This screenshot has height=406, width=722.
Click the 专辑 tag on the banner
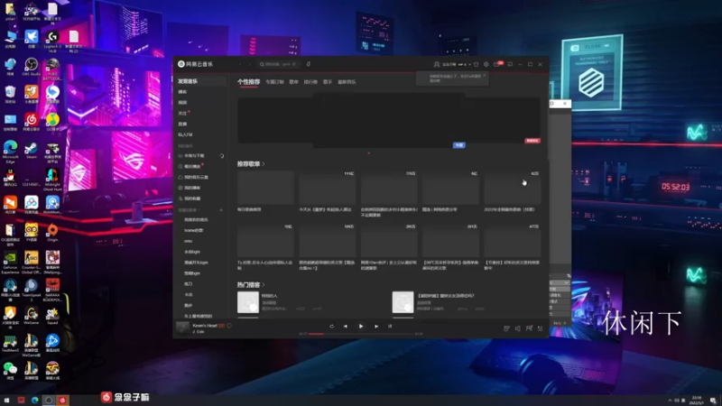pos(458,145)
